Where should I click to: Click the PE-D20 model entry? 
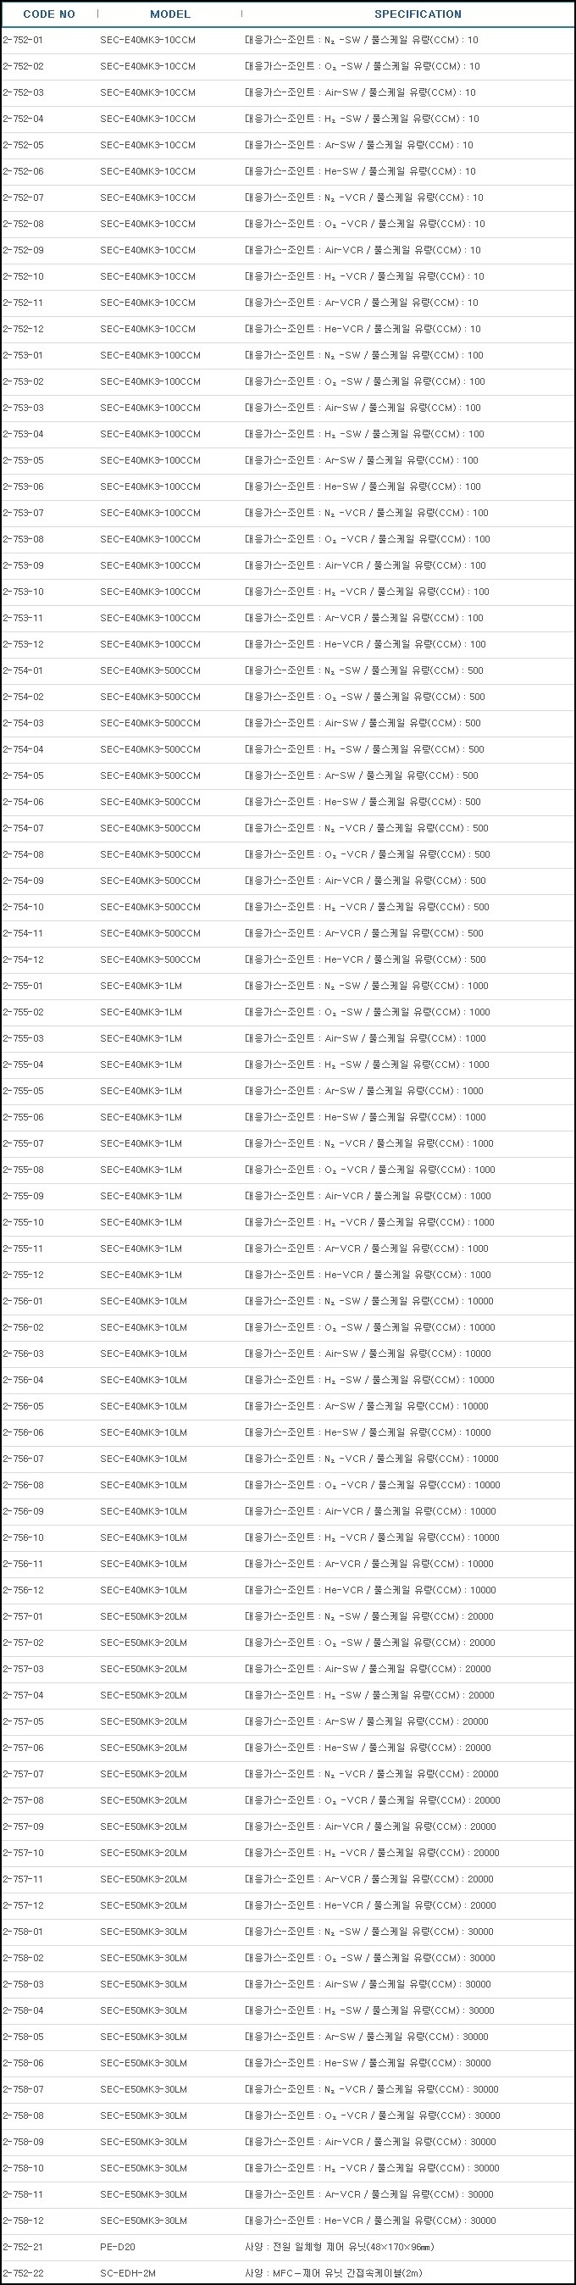tap(118, 2247)
